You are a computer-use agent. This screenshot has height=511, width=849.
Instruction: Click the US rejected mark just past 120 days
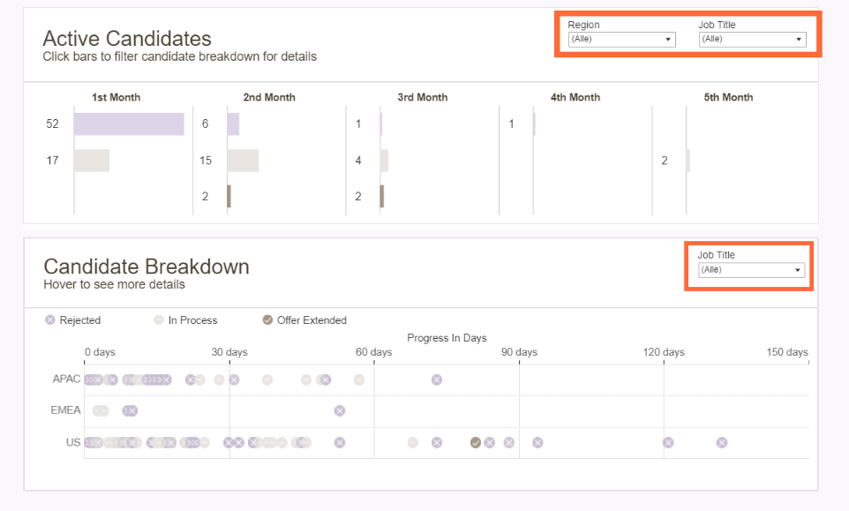(x=668, y=442)
